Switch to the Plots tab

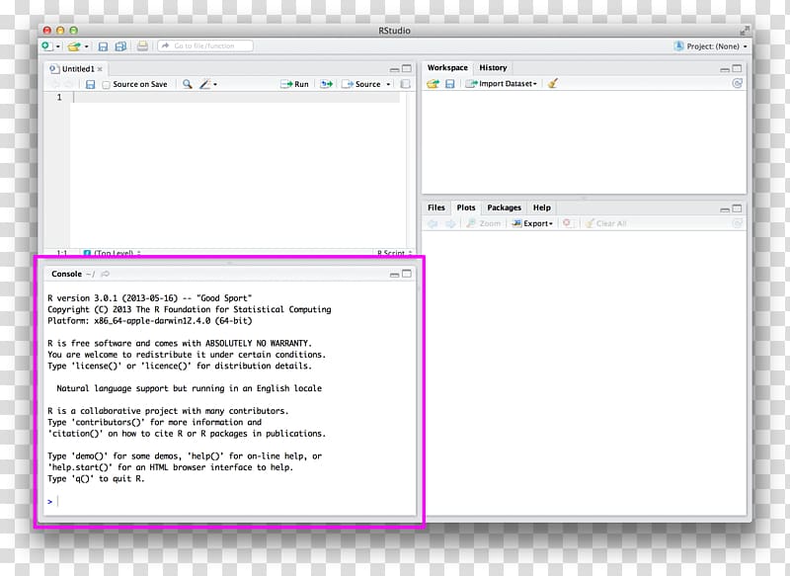tap(466, 207)
